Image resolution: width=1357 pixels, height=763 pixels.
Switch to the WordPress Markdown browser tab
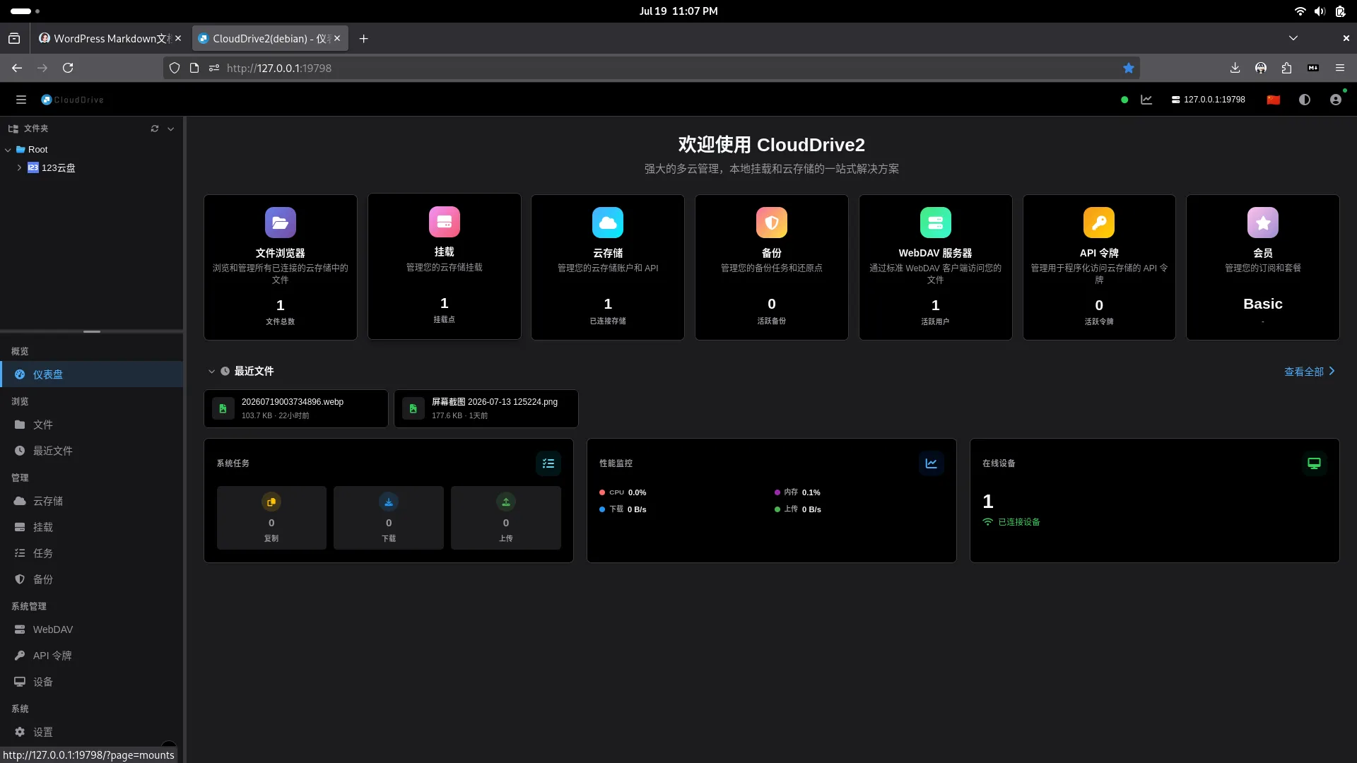click(x=110, y=39)
